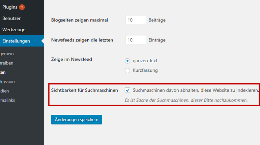Click the Plugins update count badge
Image resolution: width=260 pixels, height=145 pixels.
pyautogui.click(x=22, y=7)
